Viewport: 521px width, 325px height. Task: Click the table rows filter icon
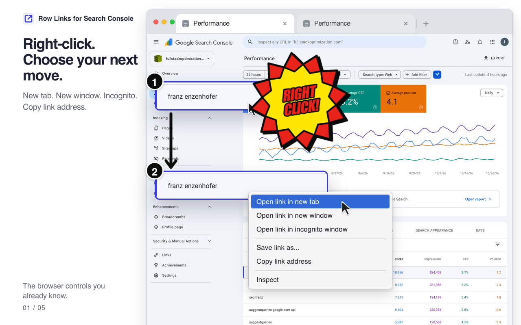[497, 244]
